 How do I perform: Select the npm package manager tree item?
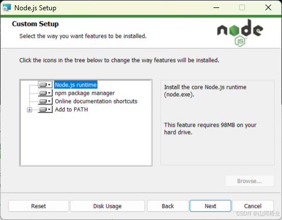tap(85, 93)
